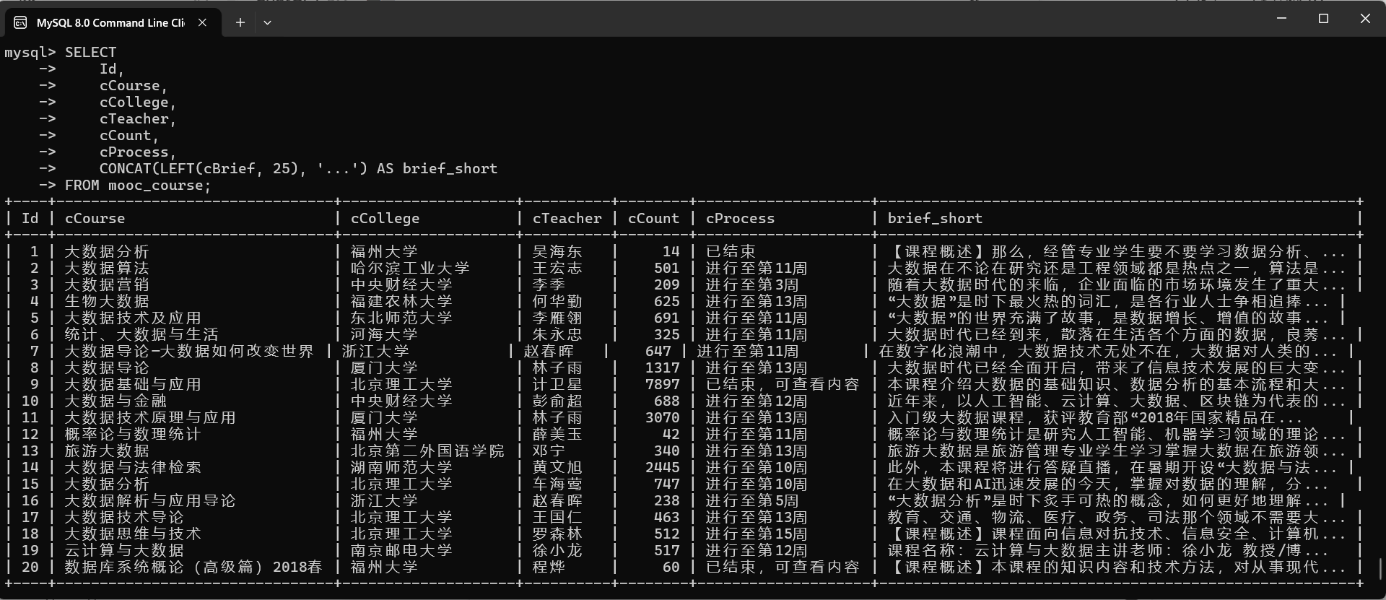This screenshot has width=1386, height=600.
Task: Click process value 进行至第15周
Action: click(757, 534)
